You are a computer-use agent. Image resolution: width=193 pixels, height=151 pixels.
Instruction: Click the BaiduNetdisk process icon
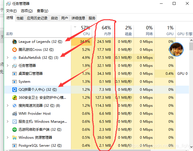pos(15,58)
